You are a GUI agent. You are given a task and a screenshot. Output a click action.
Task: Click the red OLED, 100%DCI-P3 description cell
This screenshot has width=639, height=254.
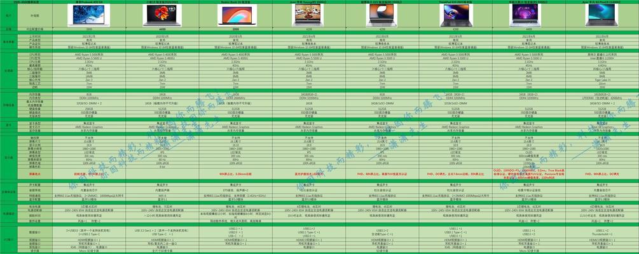coord(528,173)
